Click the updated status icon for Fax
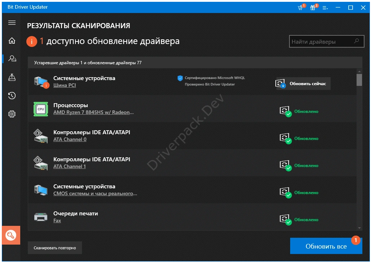Image resolution: width=371 pixels, height=263 pixels. point(285,219)
